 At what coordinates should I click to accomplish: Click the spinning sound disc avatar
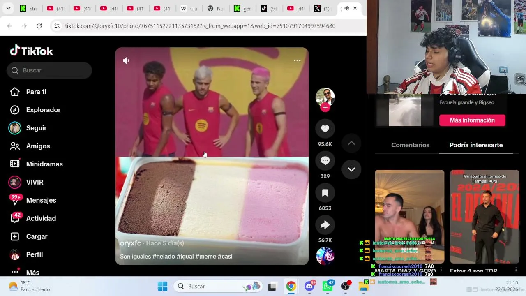(325, 256)
